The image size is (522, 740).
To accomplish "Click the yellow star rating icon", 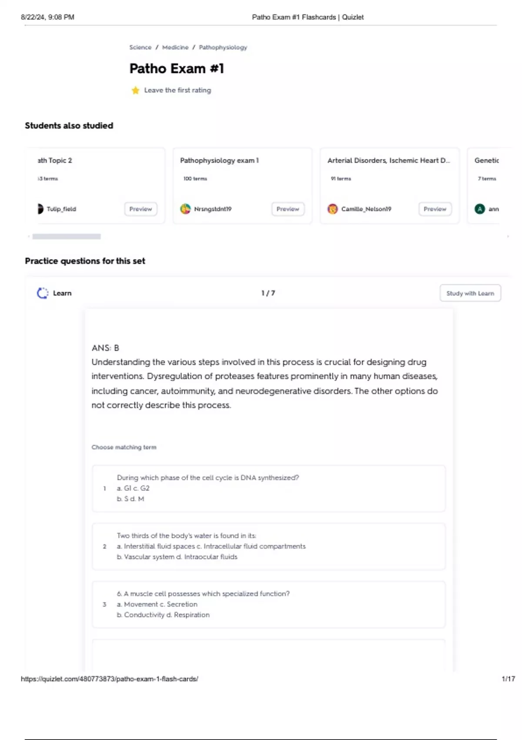I will click(x=135, y=90).
